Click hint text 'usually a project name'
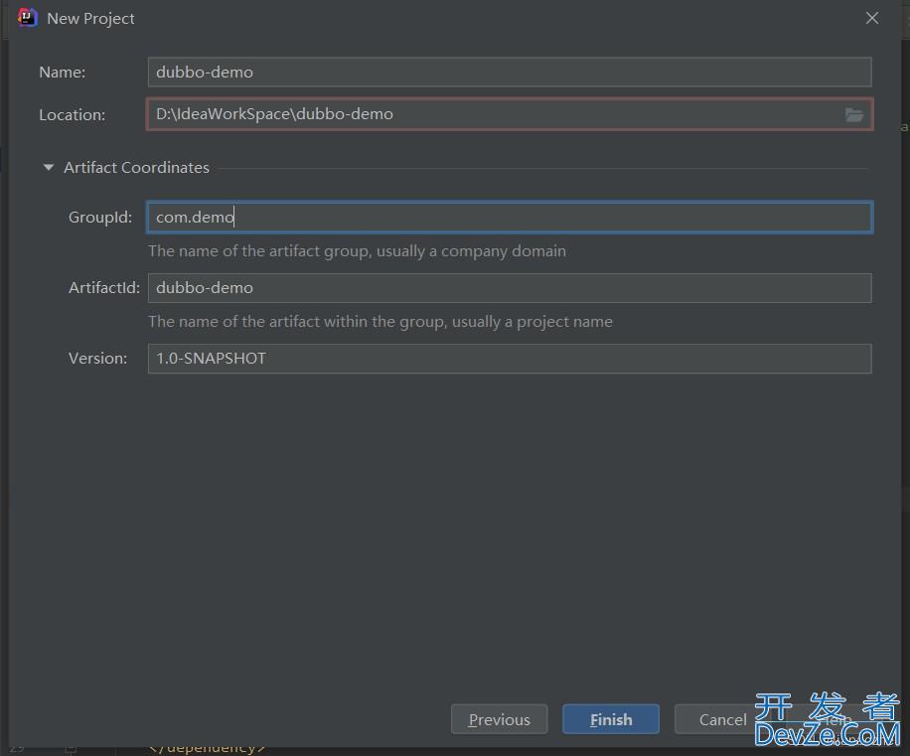The image size is (910, 756). [532, 322]
